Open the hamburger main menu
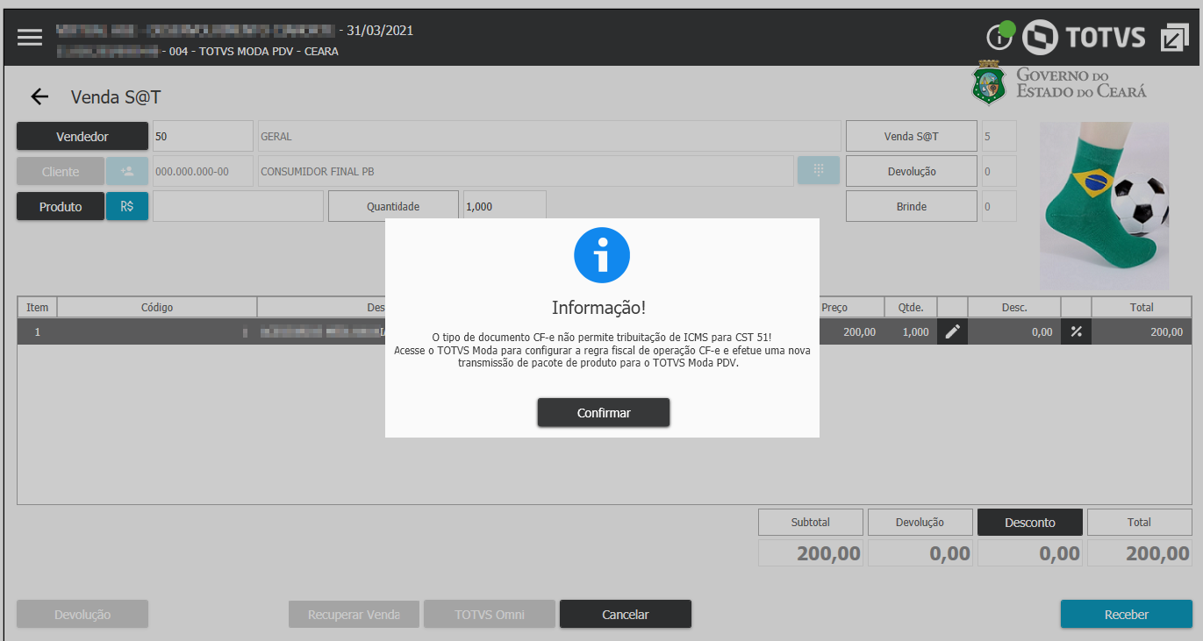This screenshot has height=641, width=1203. coord(30,38)
